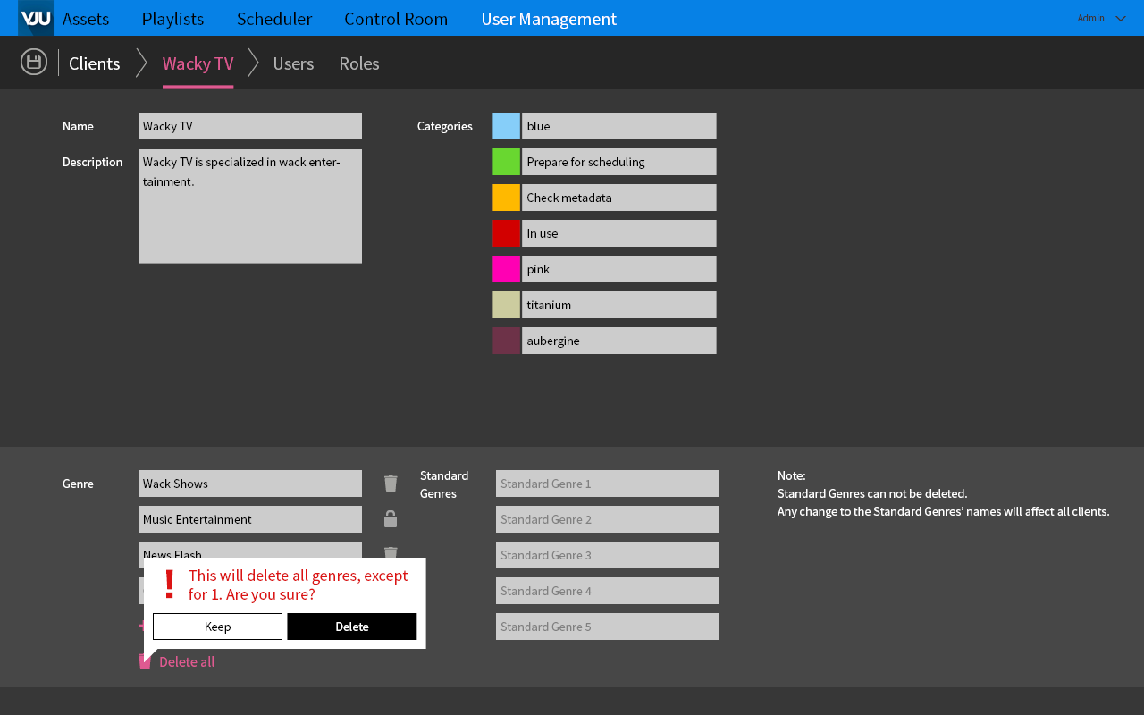1144x715 pixels.
Task: Click the lock icon beside Music Entertainment
Action: pos(391,519)
